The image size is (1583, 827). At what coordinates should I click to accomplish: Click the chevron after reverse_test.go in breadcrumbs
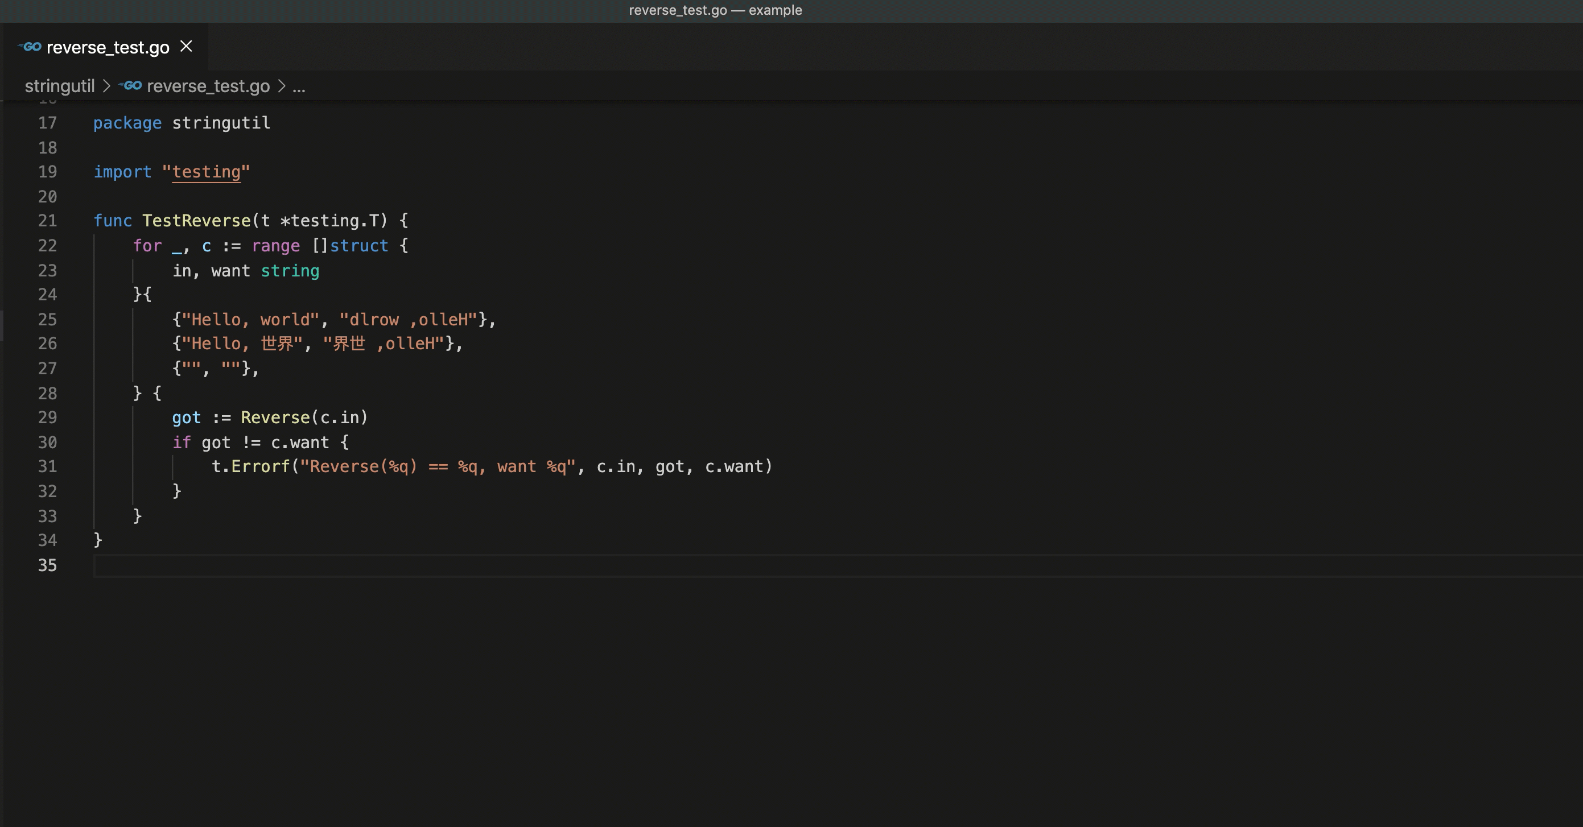point(282,86)
